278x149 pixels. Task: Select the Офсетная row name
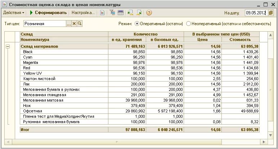[33, 111]
